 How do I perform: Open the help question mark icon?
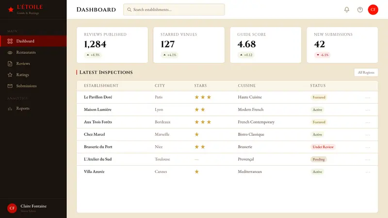(360, 10)
